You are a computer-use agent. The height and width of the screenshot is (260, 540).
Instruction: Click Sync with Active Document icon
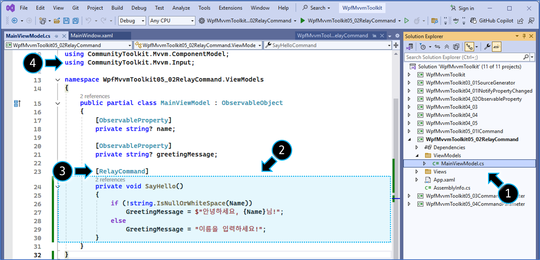(x=438, y=47)
